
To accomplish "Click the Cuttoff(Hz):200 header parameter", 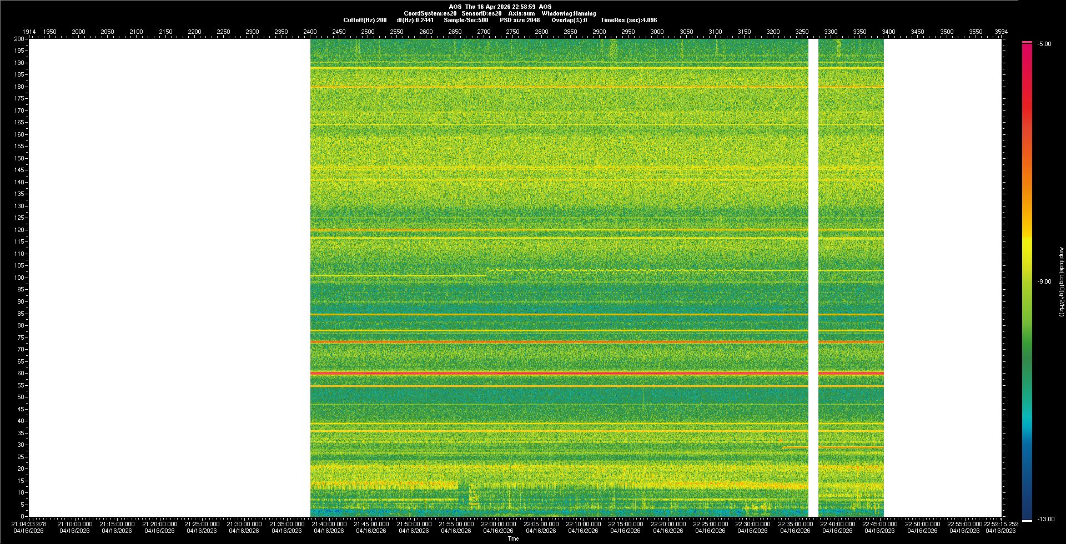I will 365,20.
